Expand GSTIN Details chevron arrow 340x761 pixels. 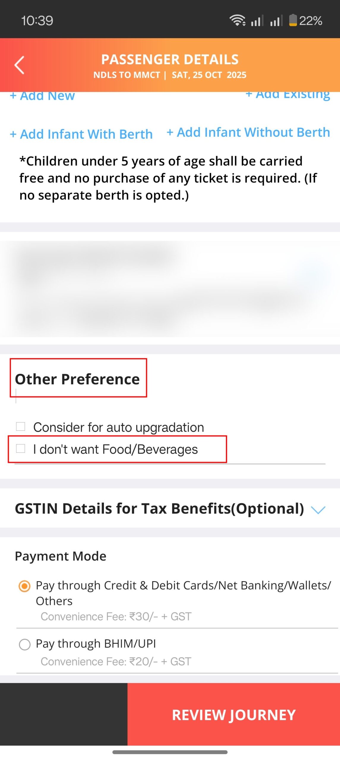coord(318,510)
